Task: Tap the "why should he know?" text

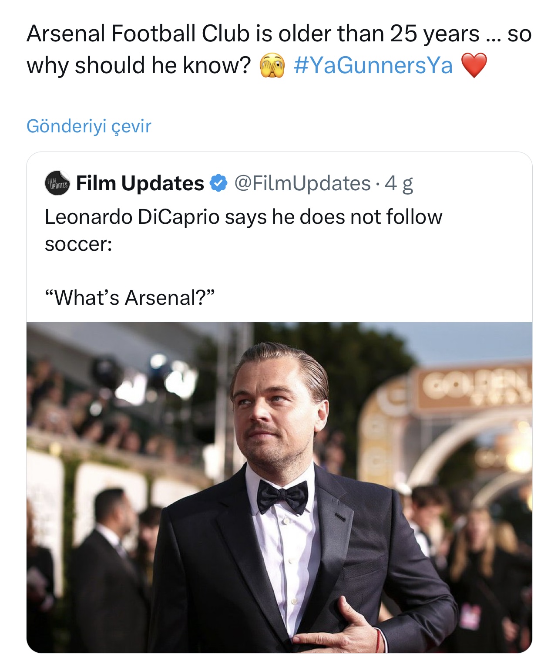Action: [x=139, y=66]
